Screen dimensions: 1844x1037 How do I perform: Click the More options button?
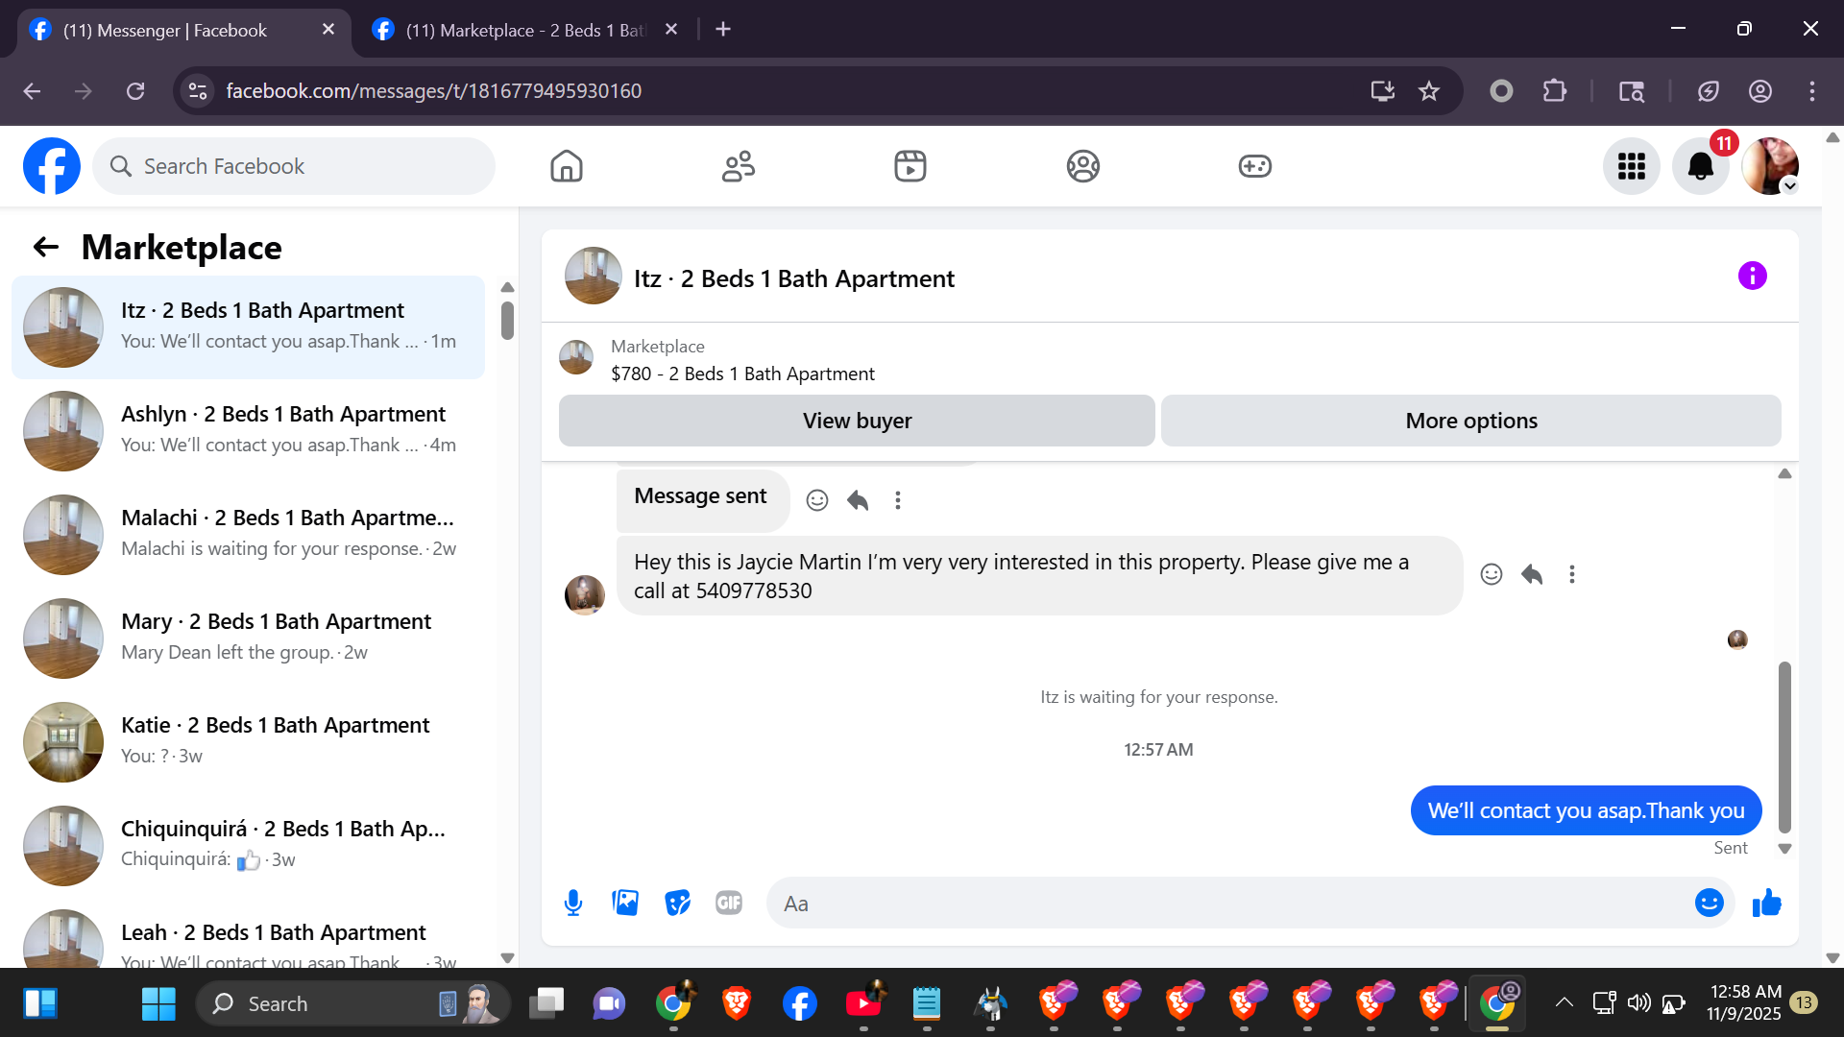click(1470, 421)
